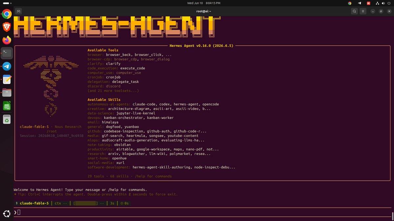394x221 pixels.
Task: Open the Trash in the dock
Action: 7,119
